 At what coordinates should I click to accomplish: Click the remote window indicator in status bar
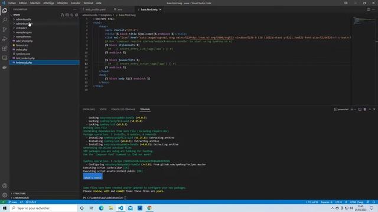(x=4, y=202)
